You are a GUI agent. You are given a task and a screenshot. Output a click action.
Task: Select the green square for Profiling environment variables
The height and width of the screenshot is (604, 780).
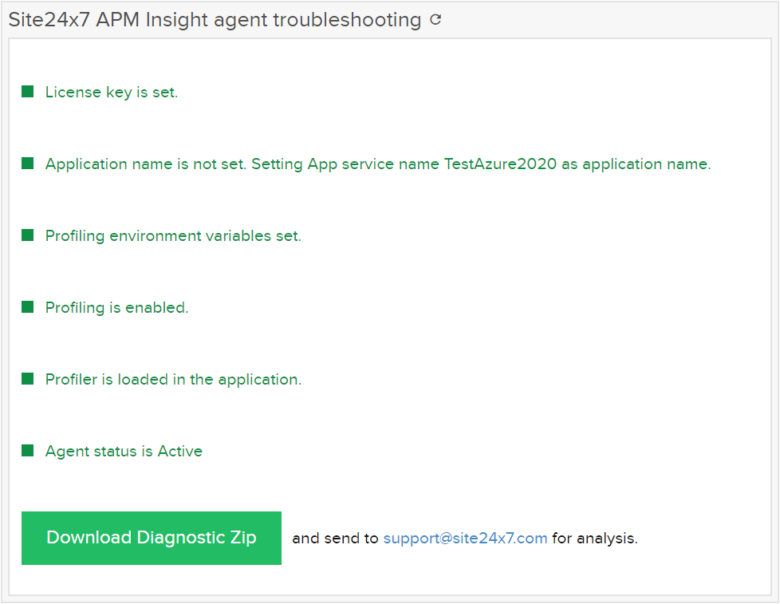click(x=26, y=235)
